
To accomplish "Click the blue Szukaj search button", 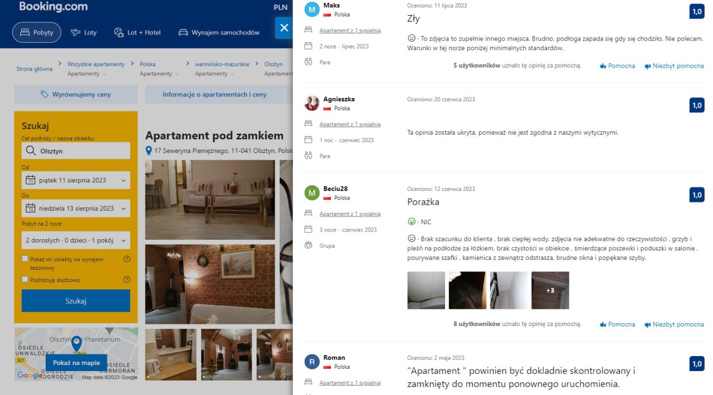I will coord(76,301).
